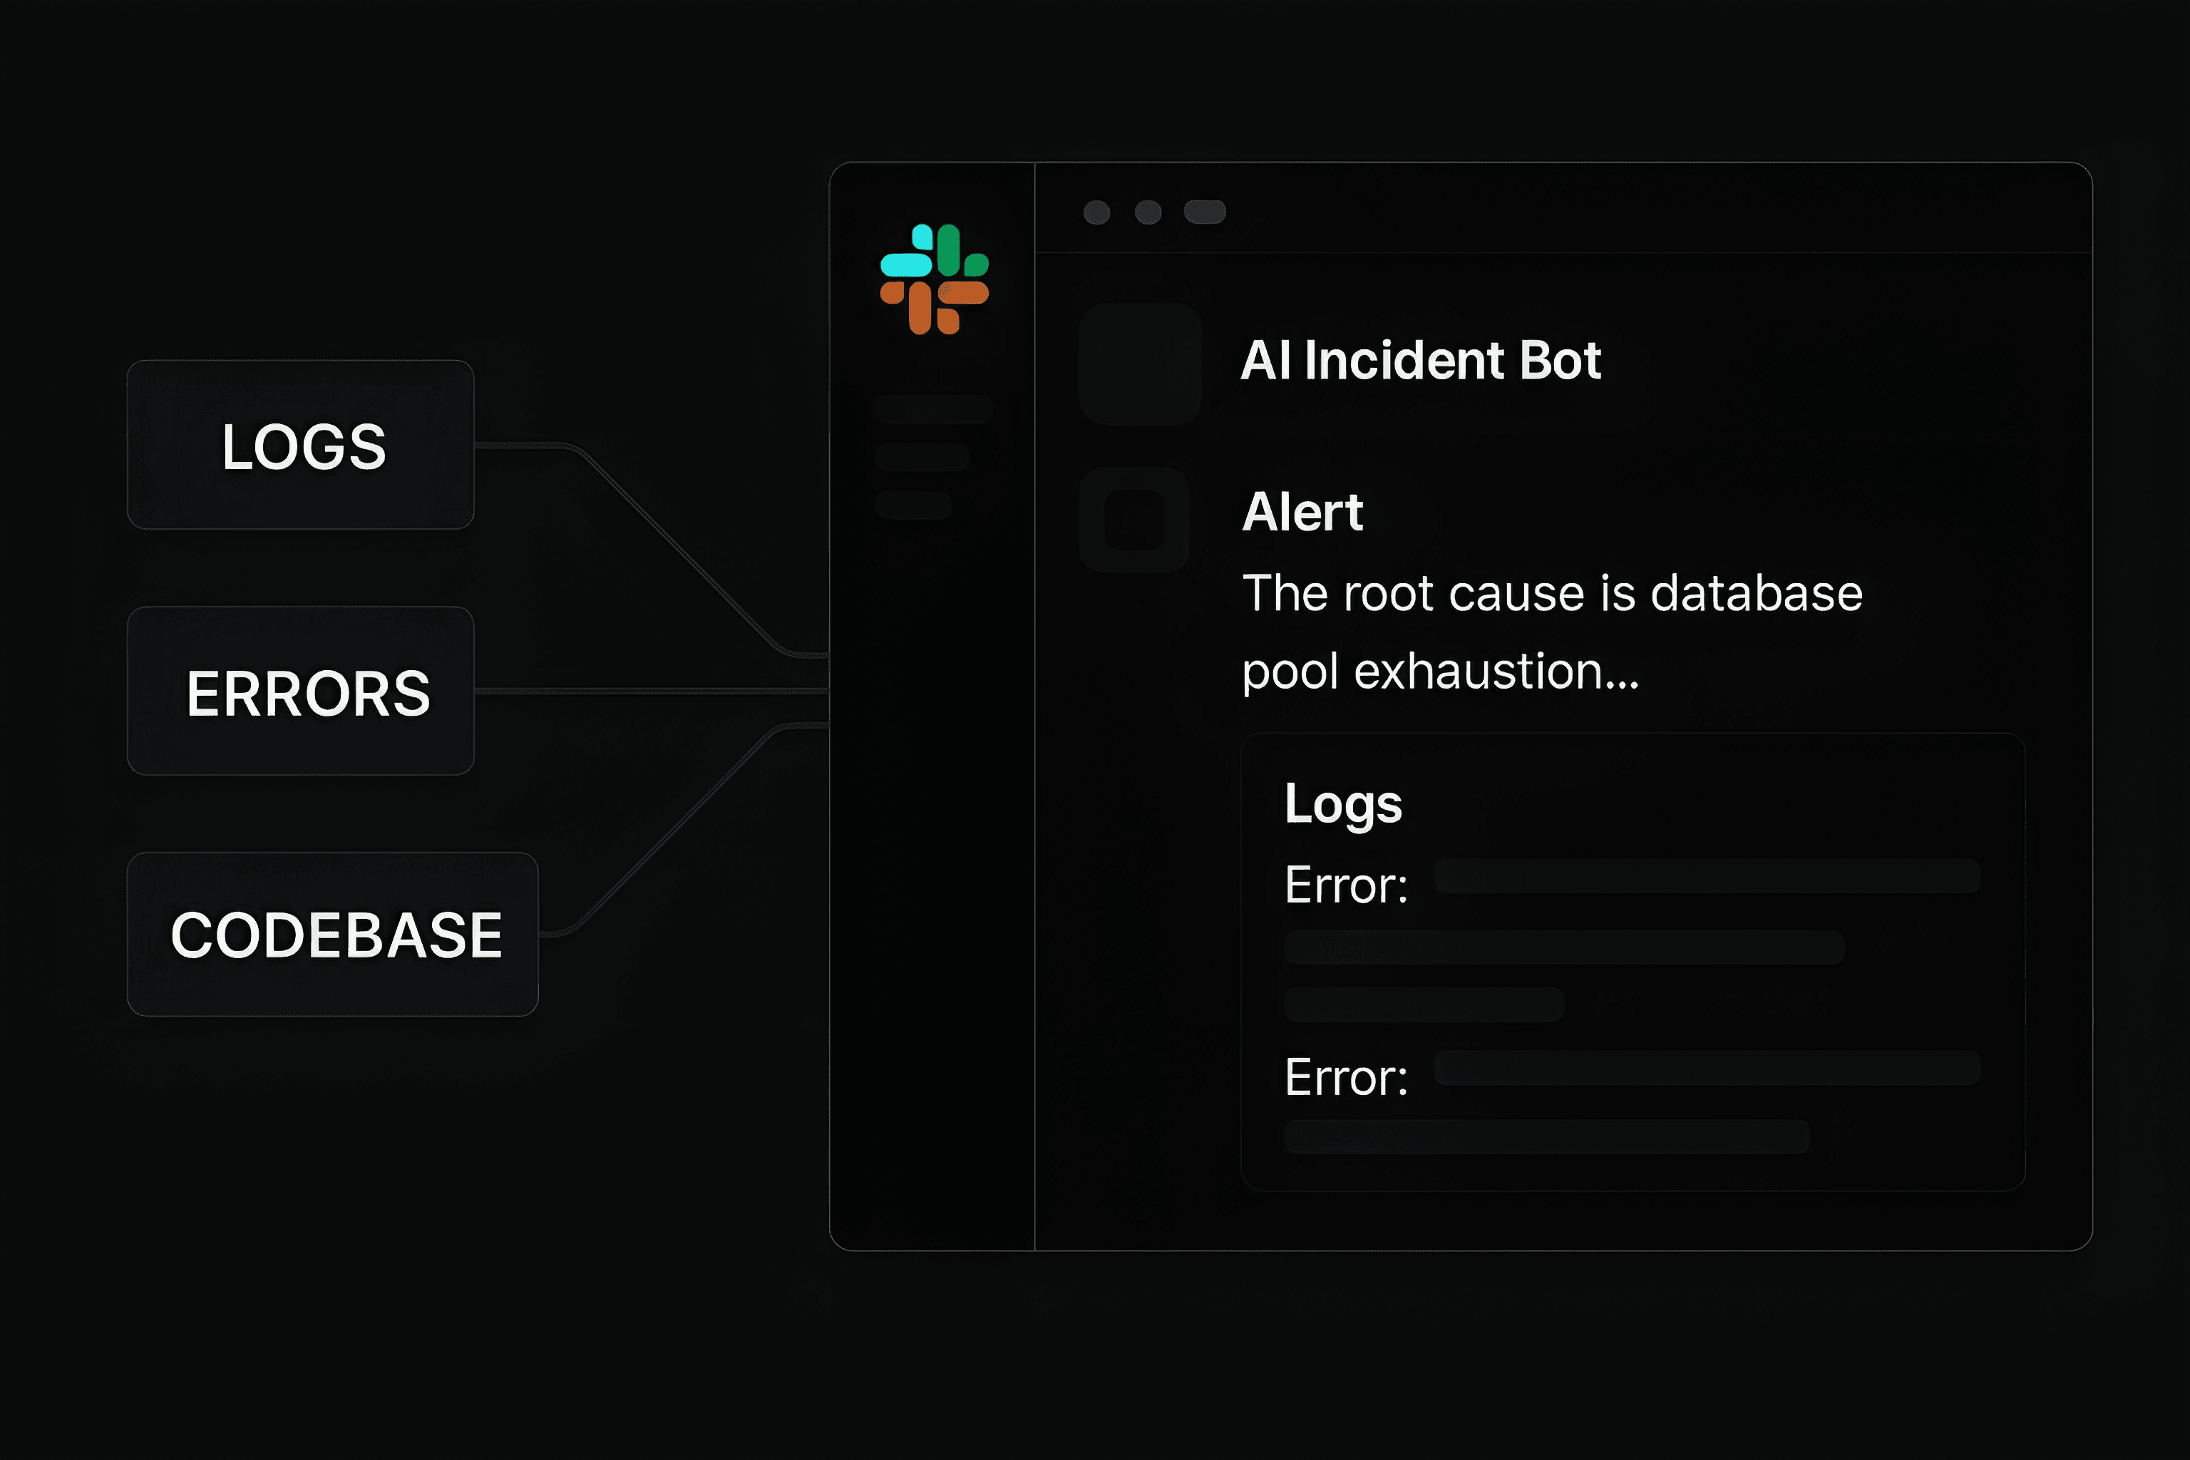The width and height of the screenshot is (2190, 1460).
Task: Click the pill-shaped window control
Action: 1205,212
